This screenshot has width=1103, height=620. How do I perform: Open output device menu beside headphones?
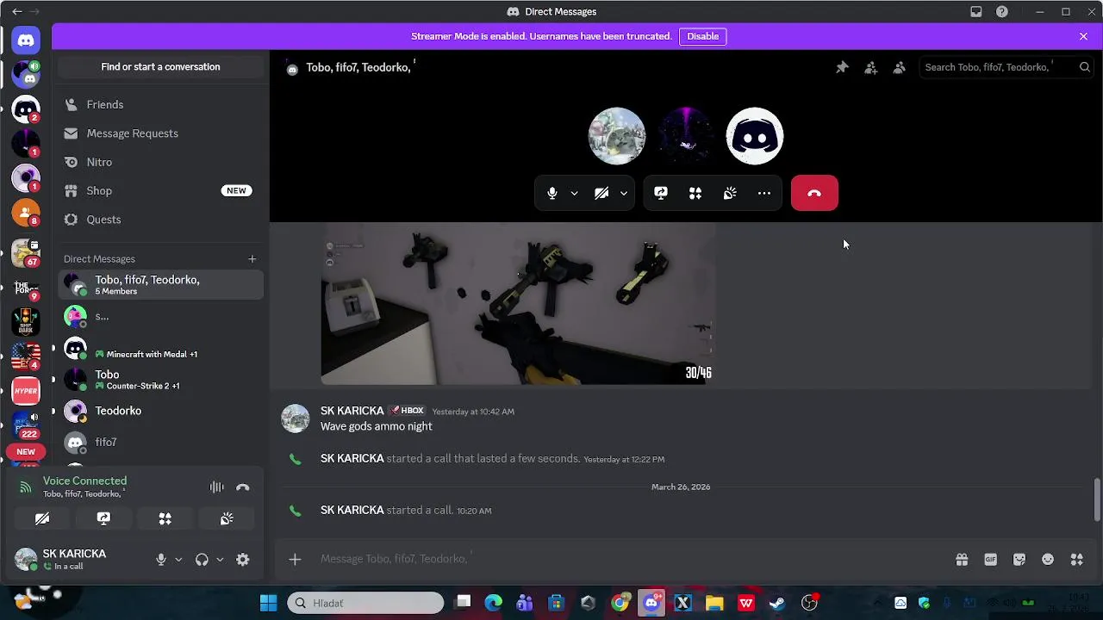220,560
